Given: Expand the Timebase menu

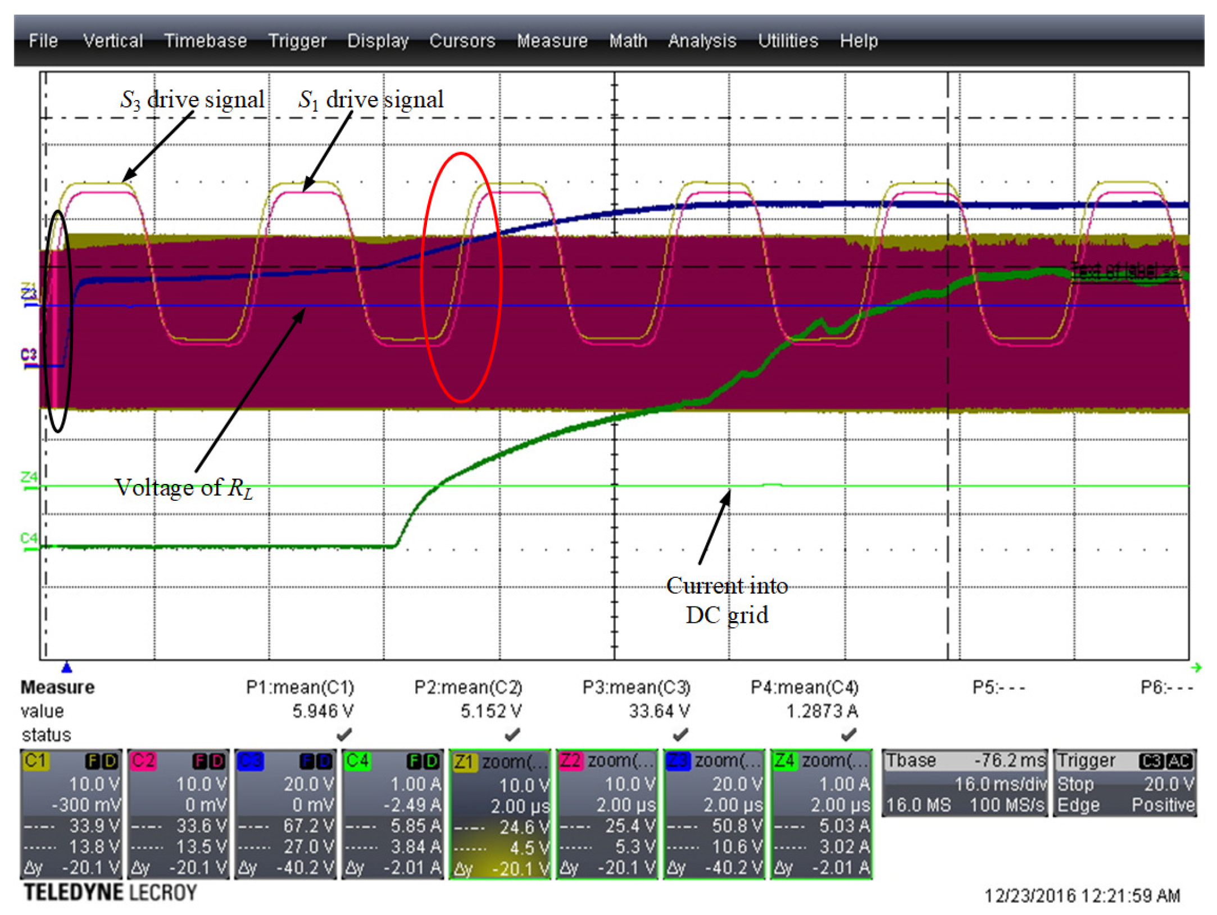Looking at the screenshot, I should (206, 40).
